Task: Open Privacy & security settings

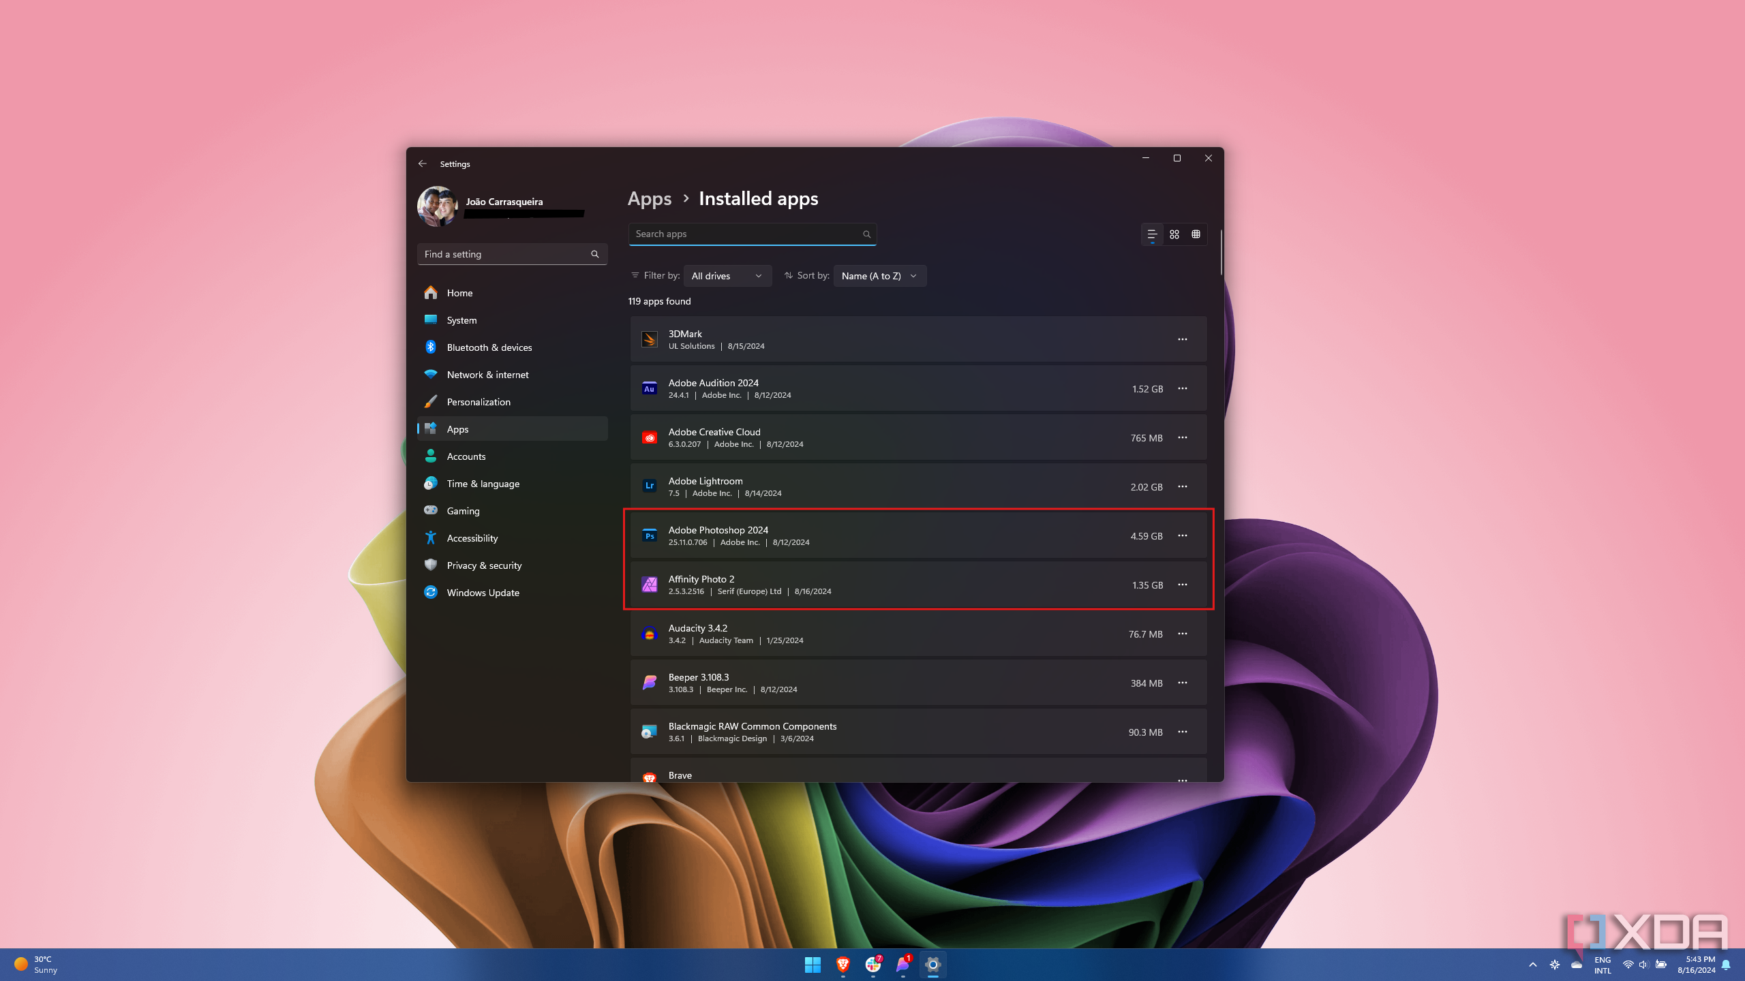Action: pos(512,565)
